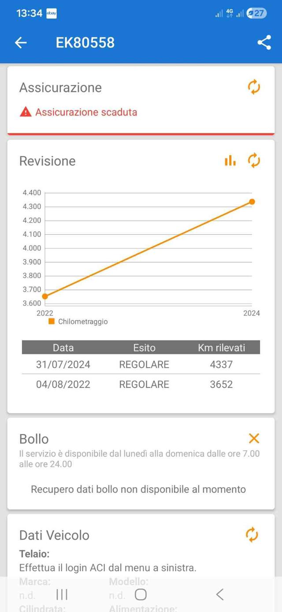Select the 2024 data point on chart
The image size is (282, 612).
tap(252, 202)
